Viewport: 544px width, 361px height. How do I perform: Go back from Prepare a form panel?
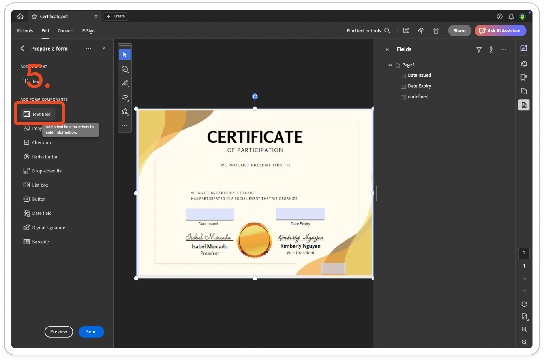point(22,48)
